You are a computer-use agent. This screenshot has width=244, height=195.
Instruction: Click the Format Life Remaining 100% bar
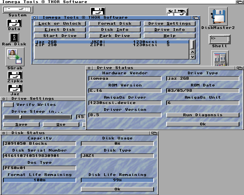(40, 180)
